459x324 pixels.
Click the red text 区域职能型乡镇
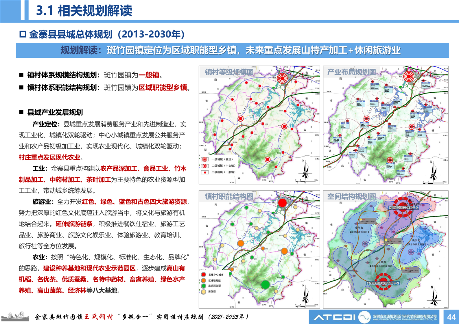click(163, 87)
